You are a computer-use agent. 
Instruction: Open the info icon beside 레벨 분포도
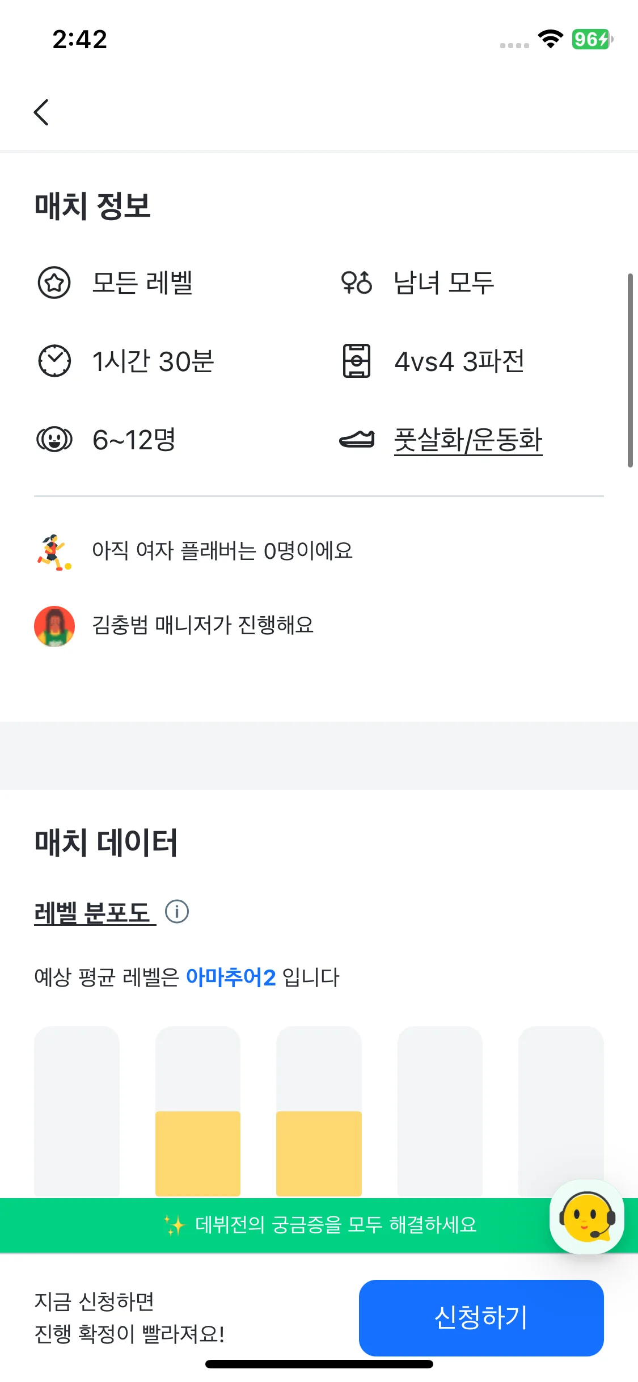pyautogui.click(x=177, y=912)
